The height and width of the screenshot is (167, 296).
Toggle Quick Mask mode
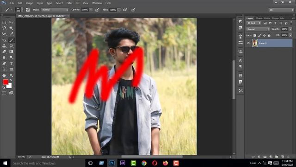4,93
